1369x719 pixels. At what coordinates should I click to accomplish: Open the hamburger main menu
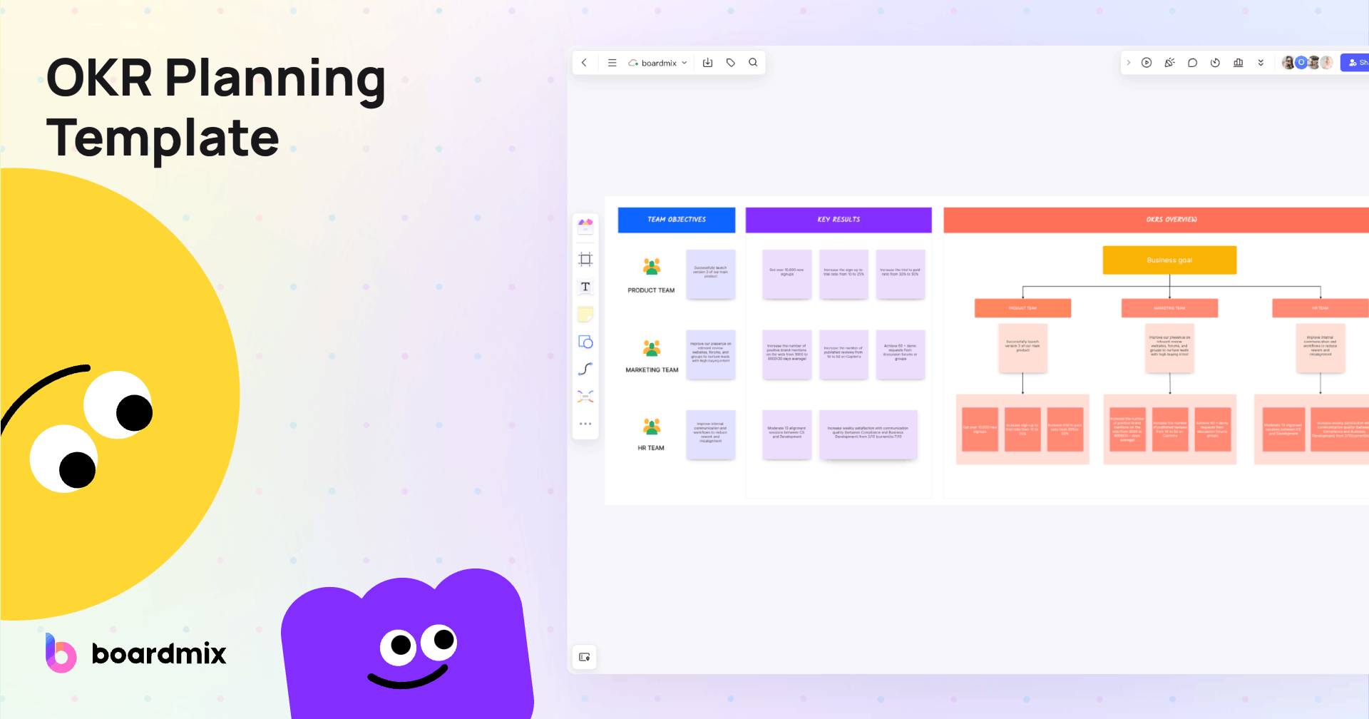coord(612,63)
